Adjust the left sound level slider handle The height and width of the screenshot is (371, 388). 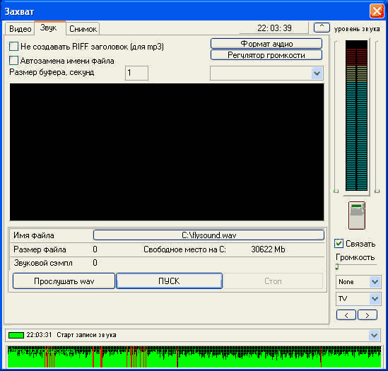(x=336, y=191)
